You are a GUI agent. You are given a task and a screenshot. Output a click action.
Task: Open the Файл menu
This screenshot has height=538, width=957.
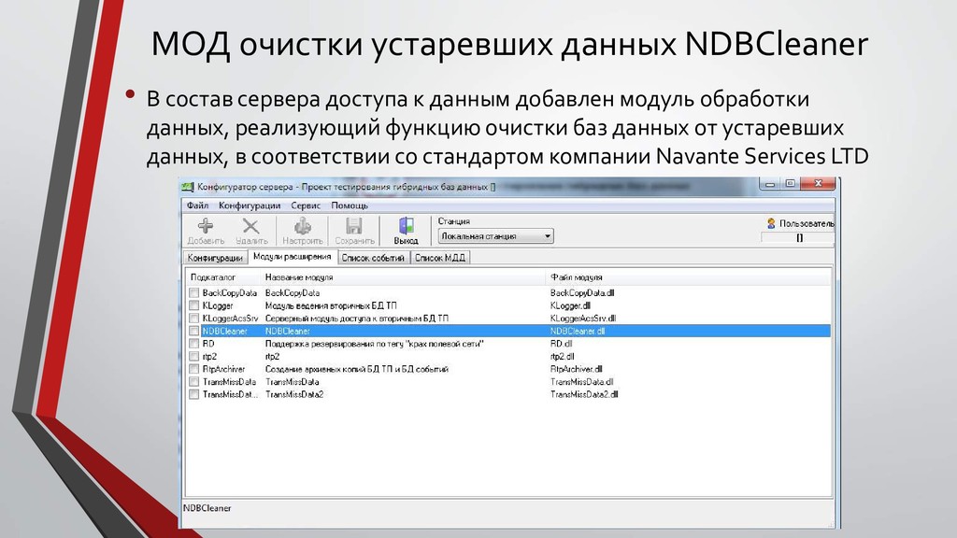pyautogui.click(x=198, y=205)
